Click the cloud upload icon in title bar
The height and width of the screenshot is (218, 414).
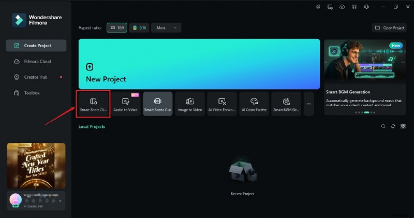(343, 7)
